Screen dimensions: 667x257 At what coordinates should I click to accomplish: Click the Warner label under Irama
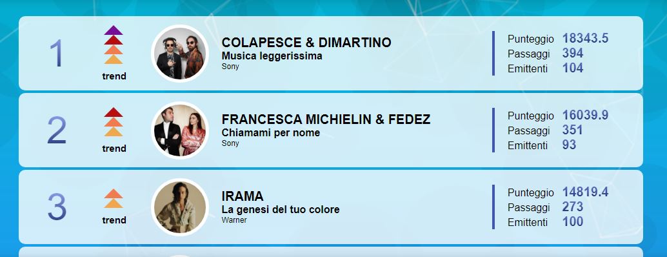pyautogui.click(x=234, y=220)
